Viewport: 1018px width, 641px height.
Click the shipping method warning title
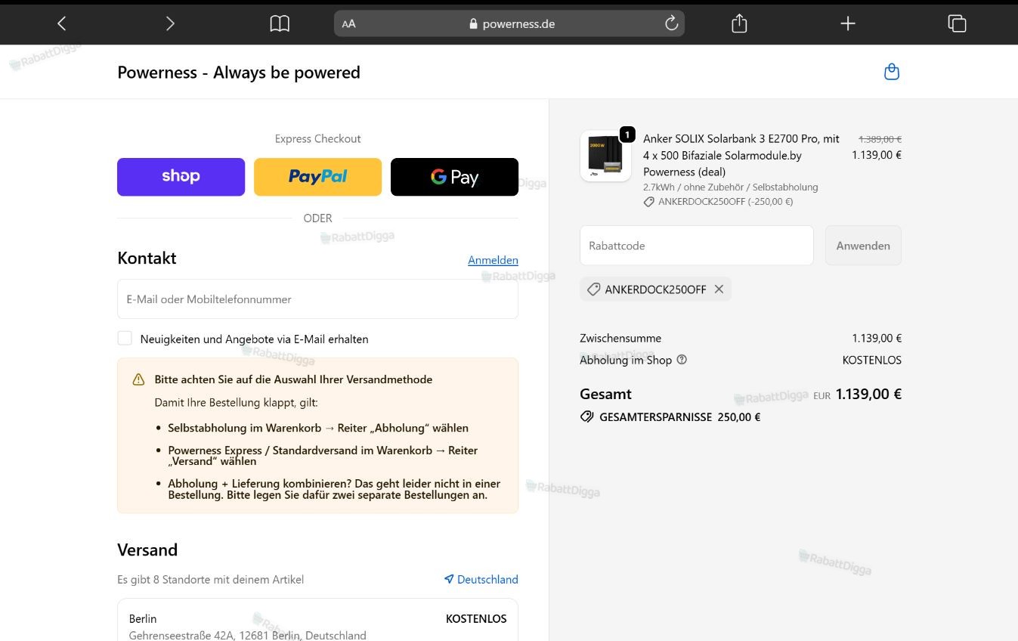[x=293, y=379]
